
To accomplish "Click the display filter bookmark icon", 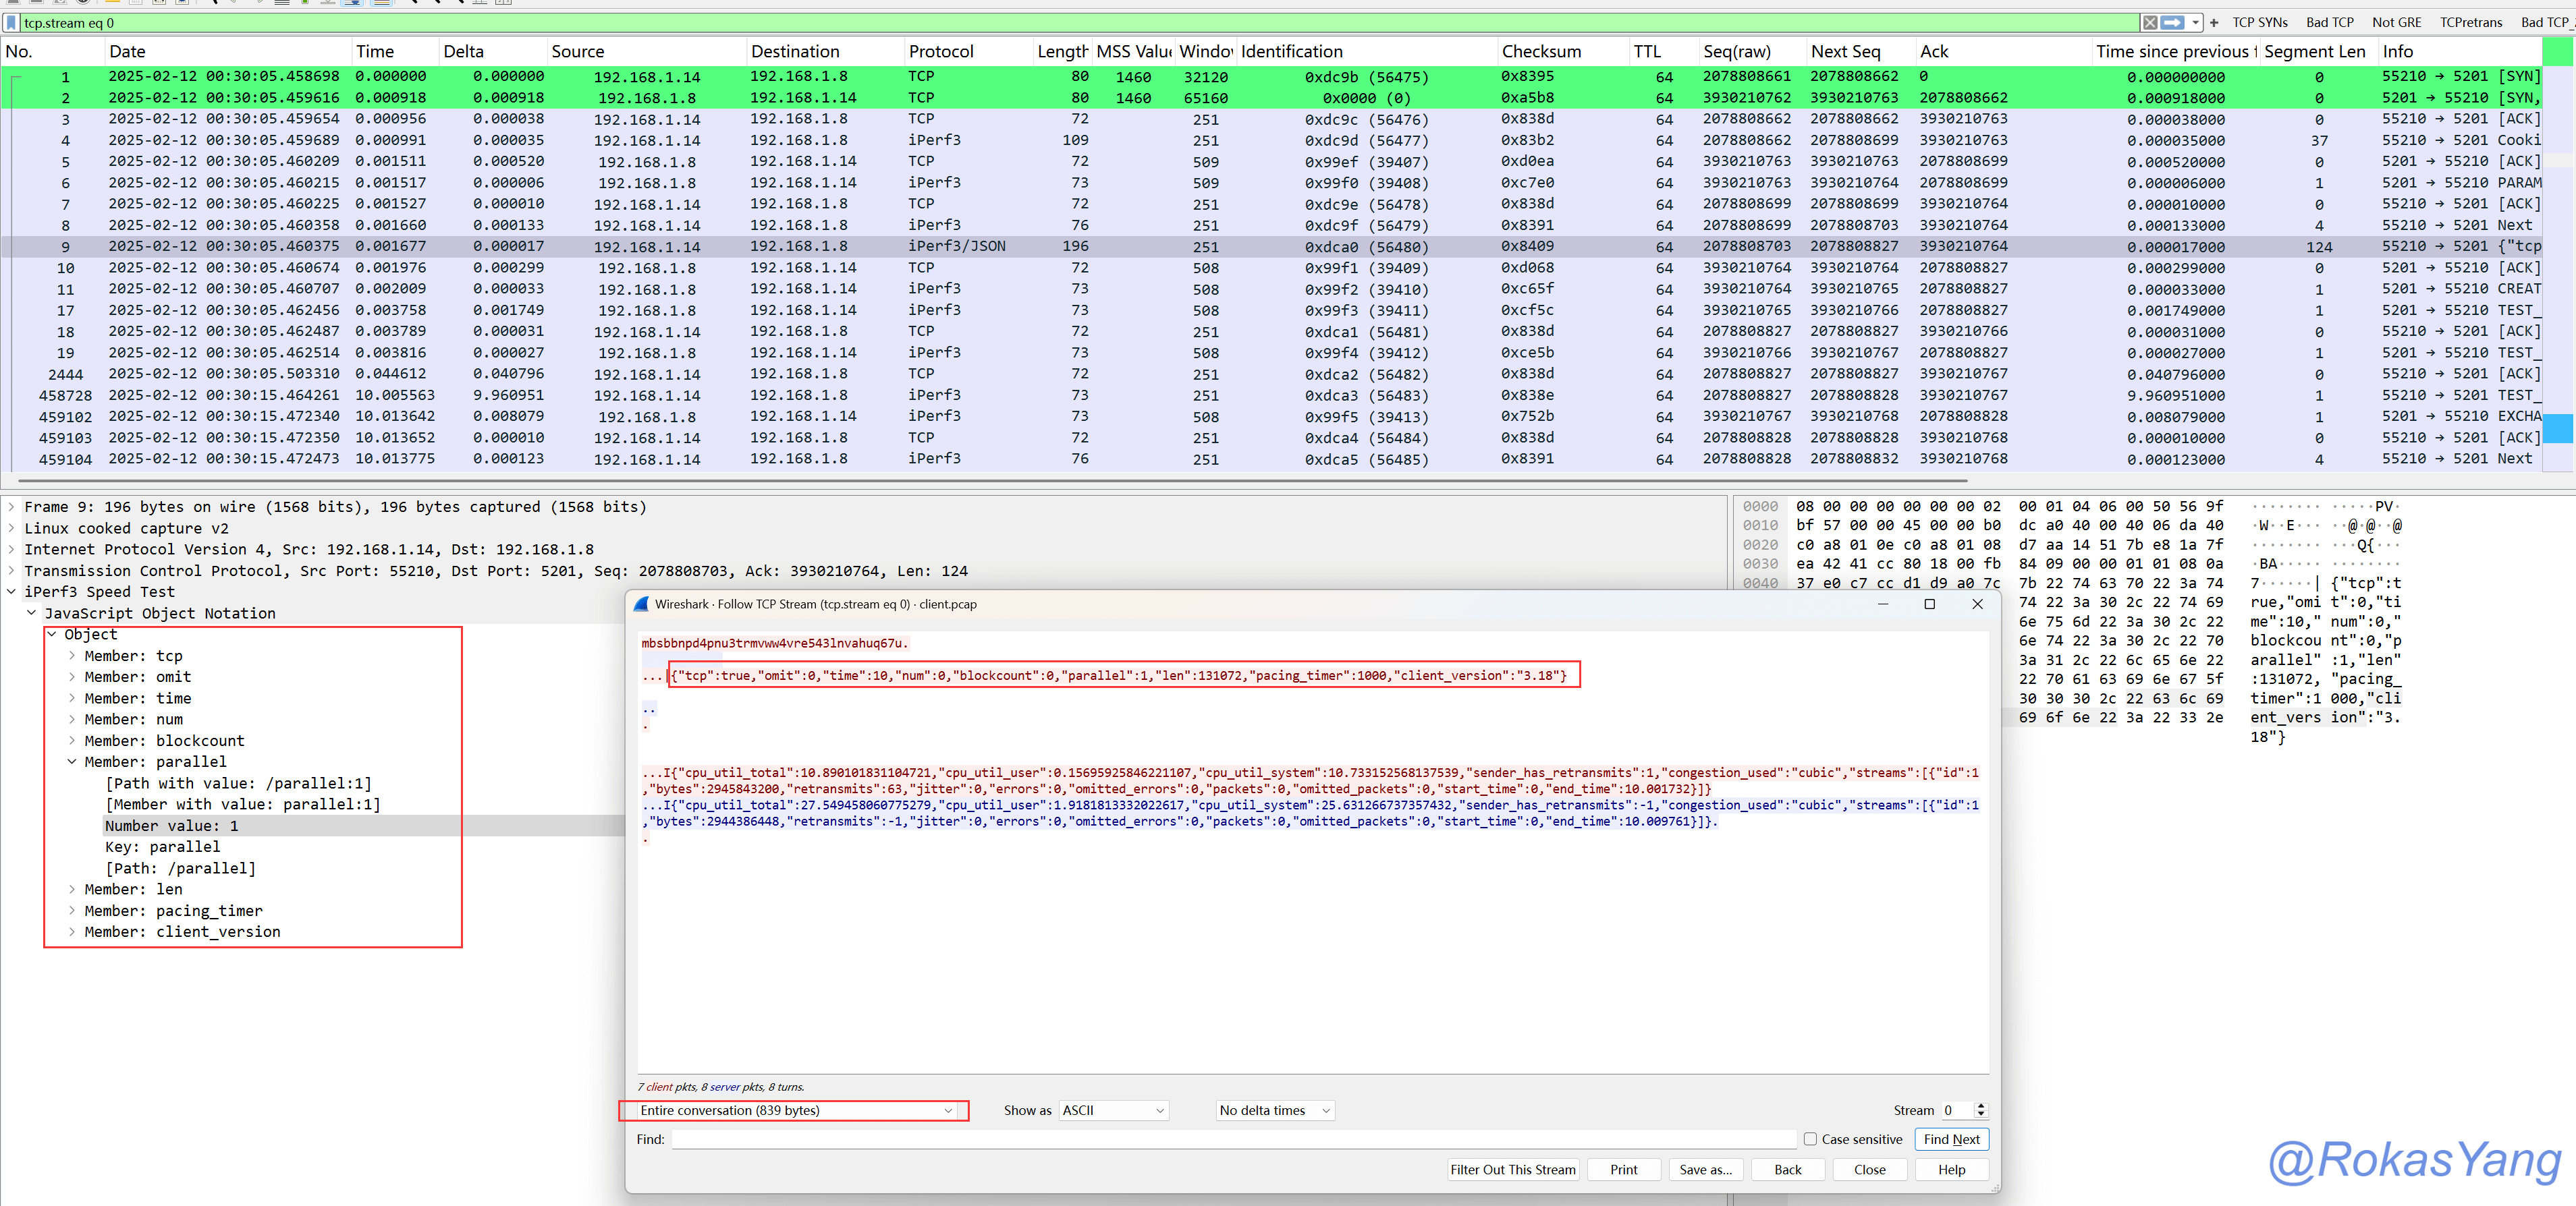I will [11, 22].
